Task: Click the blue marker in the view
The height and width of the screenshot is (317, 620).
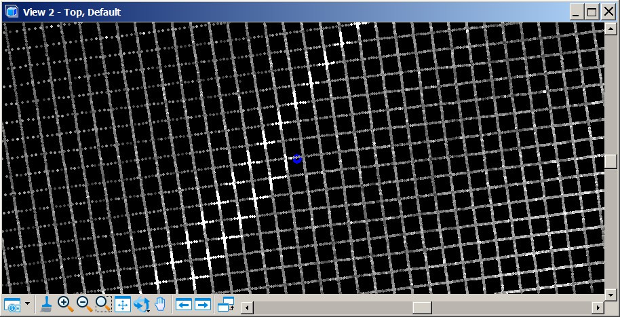Action: tap(297, 159)
